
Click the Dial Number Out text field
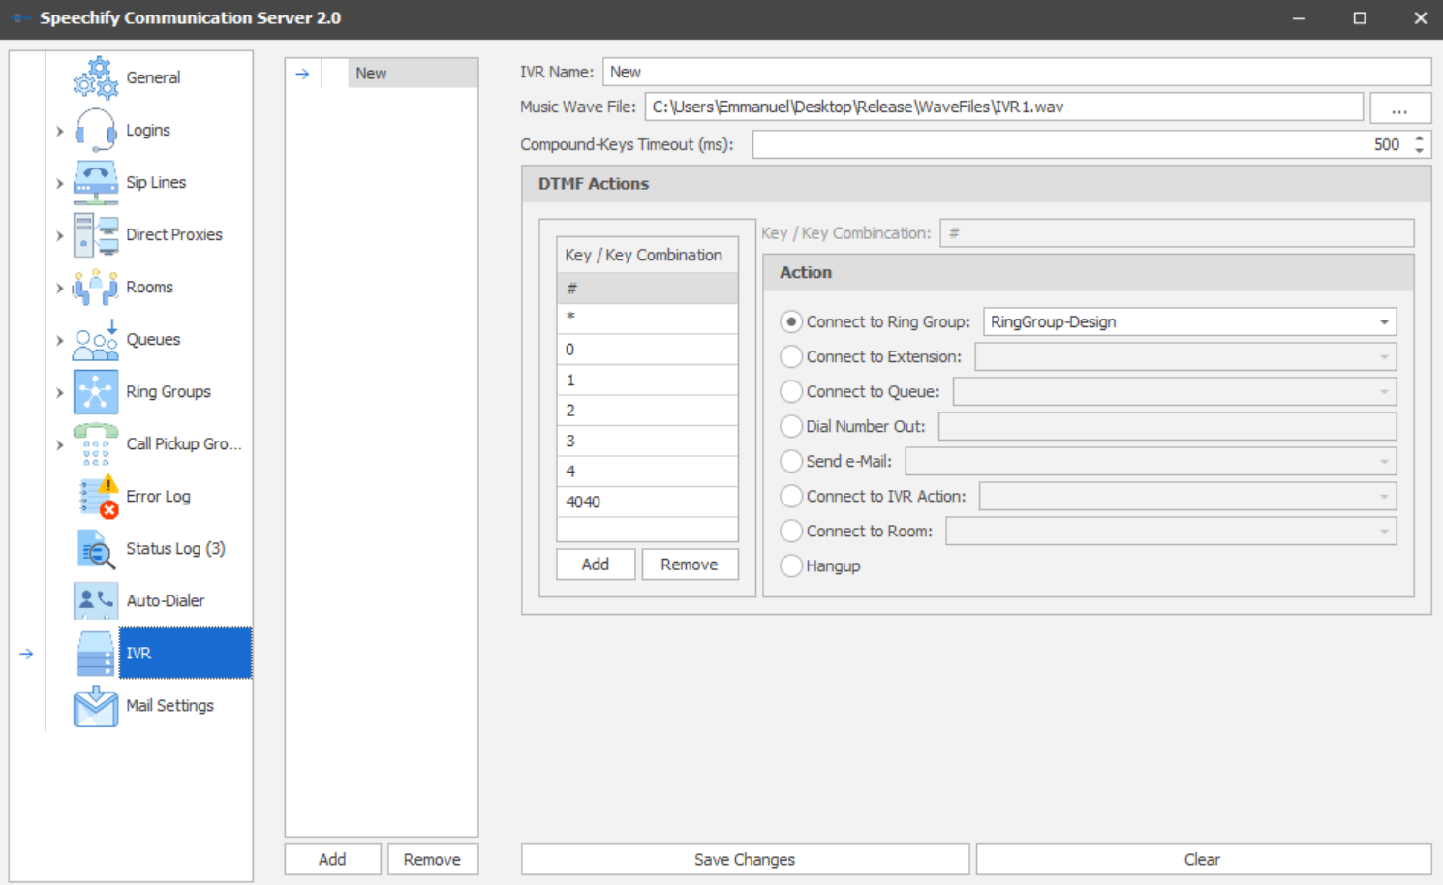click(1167, 426)
